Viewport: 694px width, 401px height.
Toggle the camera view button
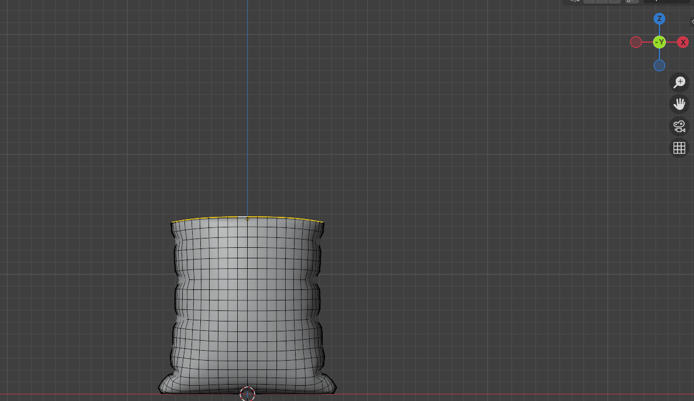click(679, 126)
